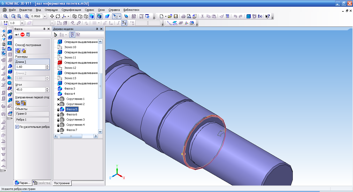Toggle По касательным ребрам checkbox
This screenshot has width=353, height=192.
(x=17, y=127)
